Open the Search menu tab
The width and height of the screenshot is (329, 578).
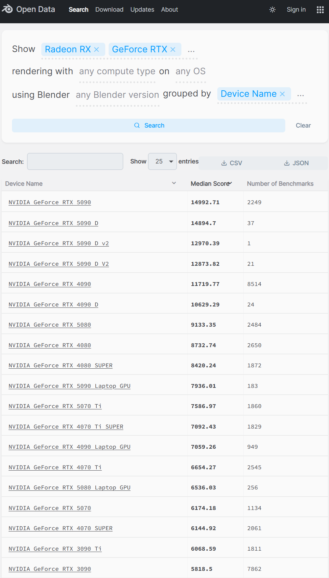click(x=79, y=10)
